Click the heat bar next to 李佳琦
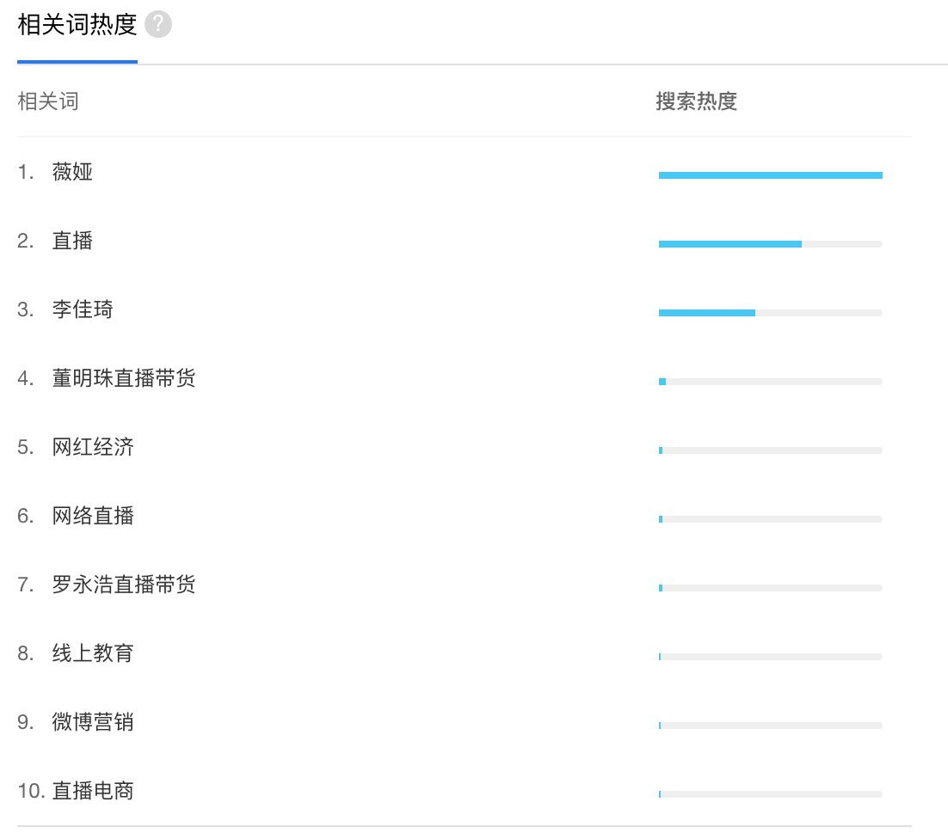The width and height of the screenshot is (948, 839). [770, 313]
